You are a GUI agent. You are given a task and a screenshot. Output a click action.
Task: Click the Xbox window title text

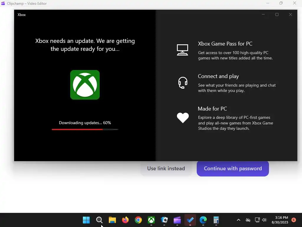pyautogui.click(x=22, y=15)
